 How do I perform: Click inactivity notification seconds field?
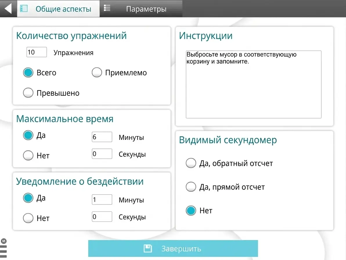click(x=102, y=216)
